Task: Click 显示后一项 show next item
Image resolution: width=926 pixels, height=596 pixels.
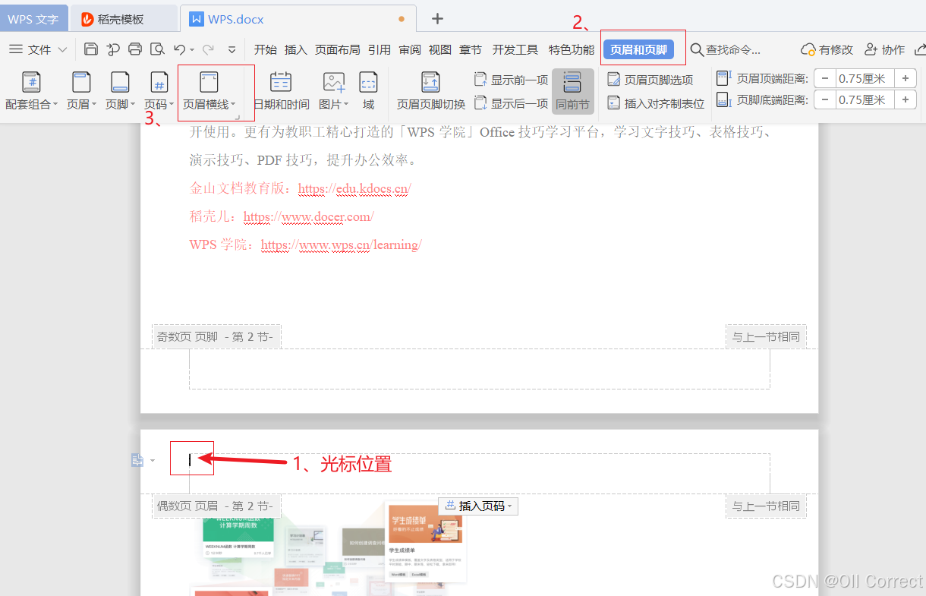Action: (511, 103)
